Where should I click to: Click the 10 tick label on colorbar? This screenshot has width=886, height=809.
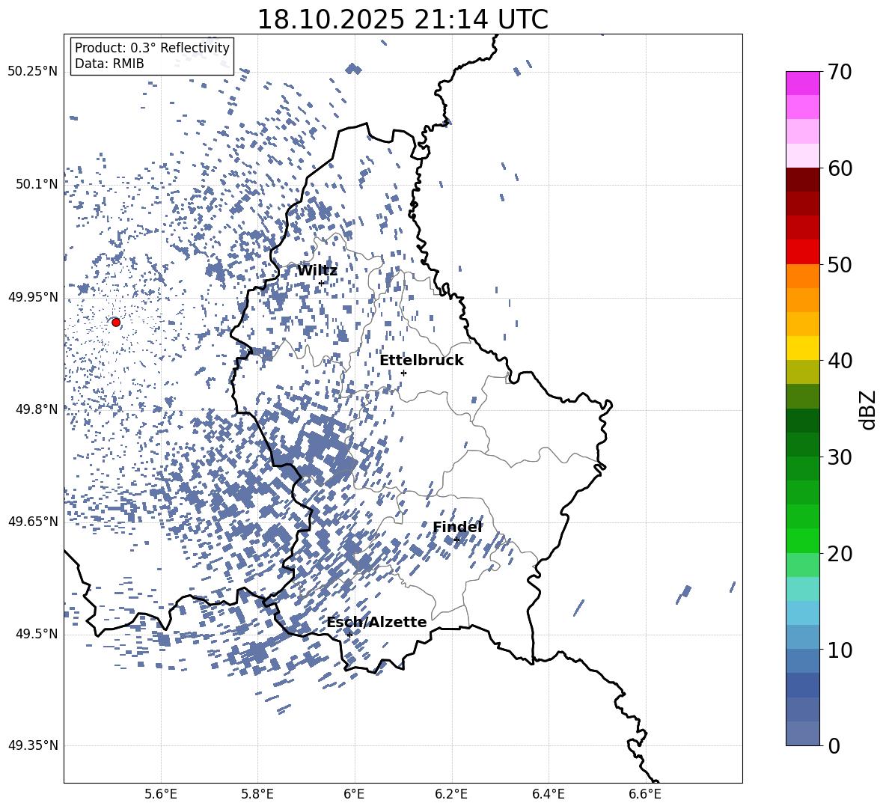pos(840,650)
